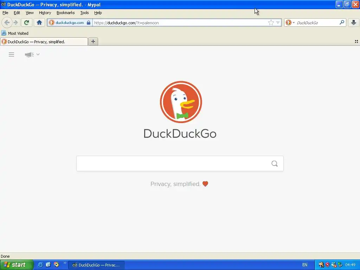Open the Bookmarks menu

[x=66, y=13]
